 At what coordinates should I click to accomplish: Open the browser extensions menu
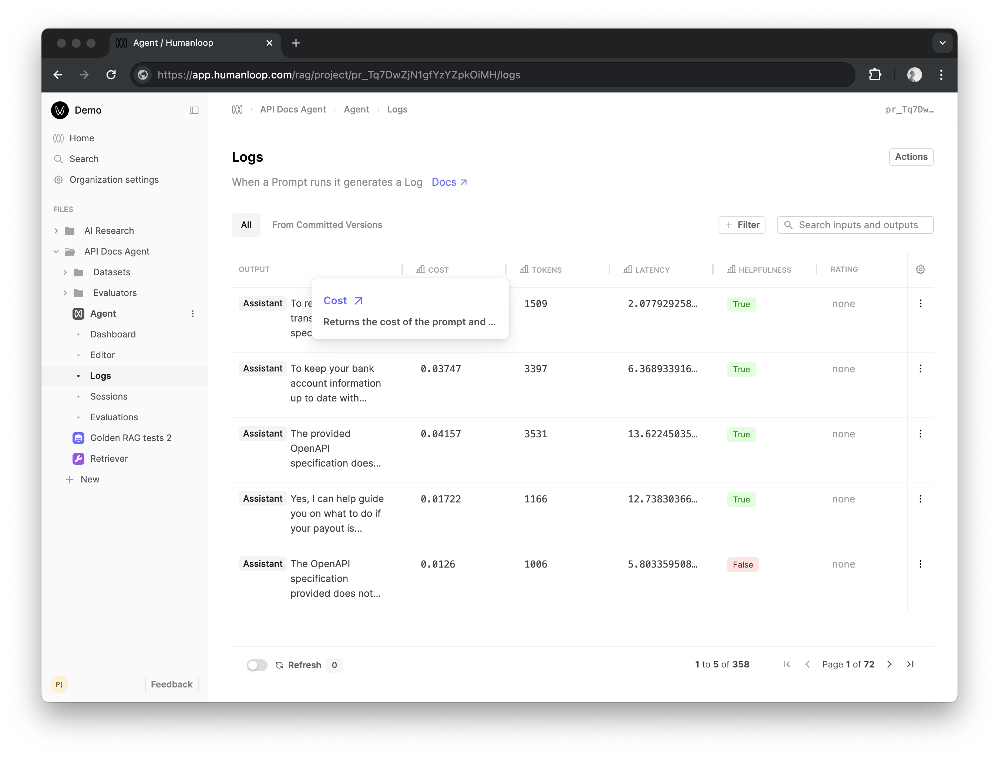pyautogui.click(x=875, y=74)
